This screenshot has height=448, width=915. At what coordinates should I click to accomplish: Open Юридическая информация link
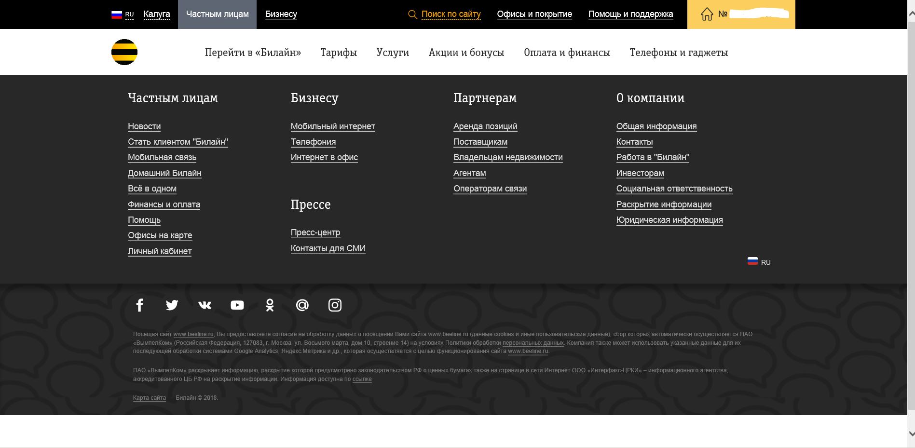669,220
